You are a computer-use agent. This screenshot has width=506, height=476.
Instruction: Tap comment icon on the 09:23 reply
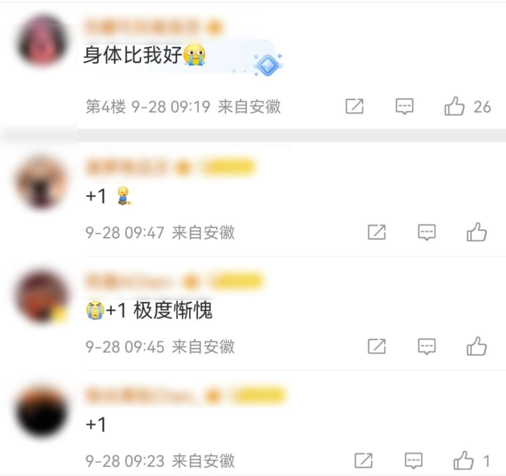(413, 461)
